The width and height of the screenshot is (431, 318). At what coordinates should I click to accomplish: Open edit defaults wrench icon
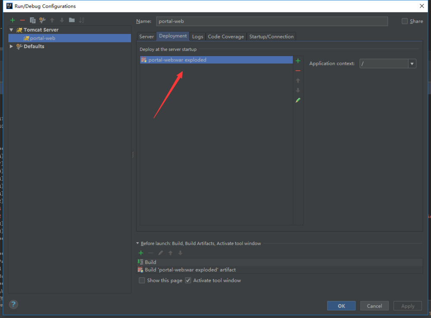click(42, 20)
